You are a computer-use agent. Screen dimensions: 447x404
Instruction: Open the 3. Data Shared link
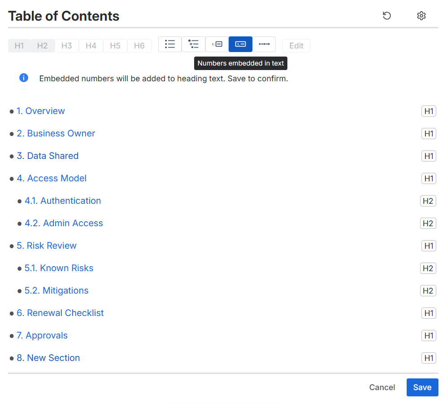coord(48,156)
